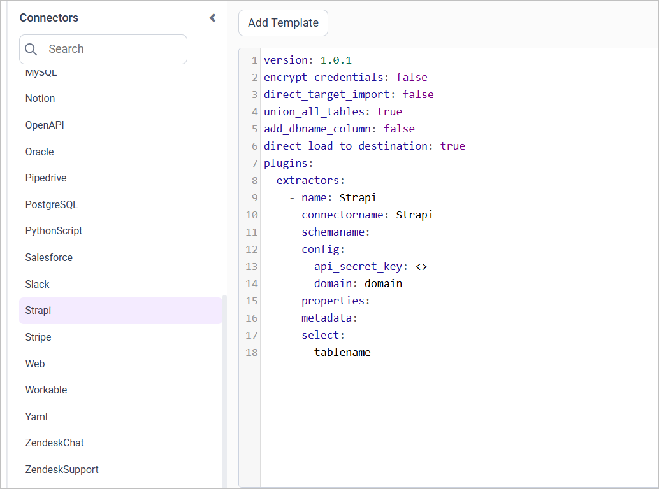This screenshot has width=659, height=489.
Task: Open the Slack connector template
Action: click(x=37, y=284)
